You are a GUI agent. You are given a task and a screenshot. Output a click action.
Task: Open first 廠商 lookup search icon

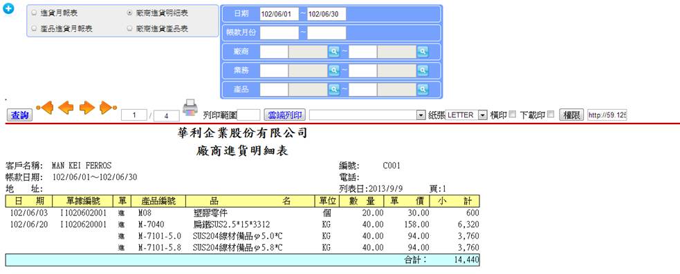pyautogui.click(x=333, y=52)
